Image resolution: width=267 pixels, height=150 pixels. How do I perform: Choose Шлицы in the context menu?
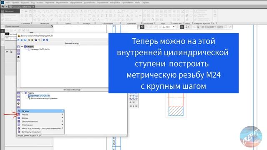pos(40,118)
